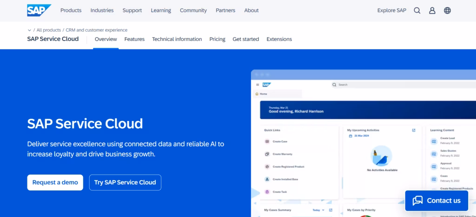Click the Create Installed Base text

[x=285, y=179]
